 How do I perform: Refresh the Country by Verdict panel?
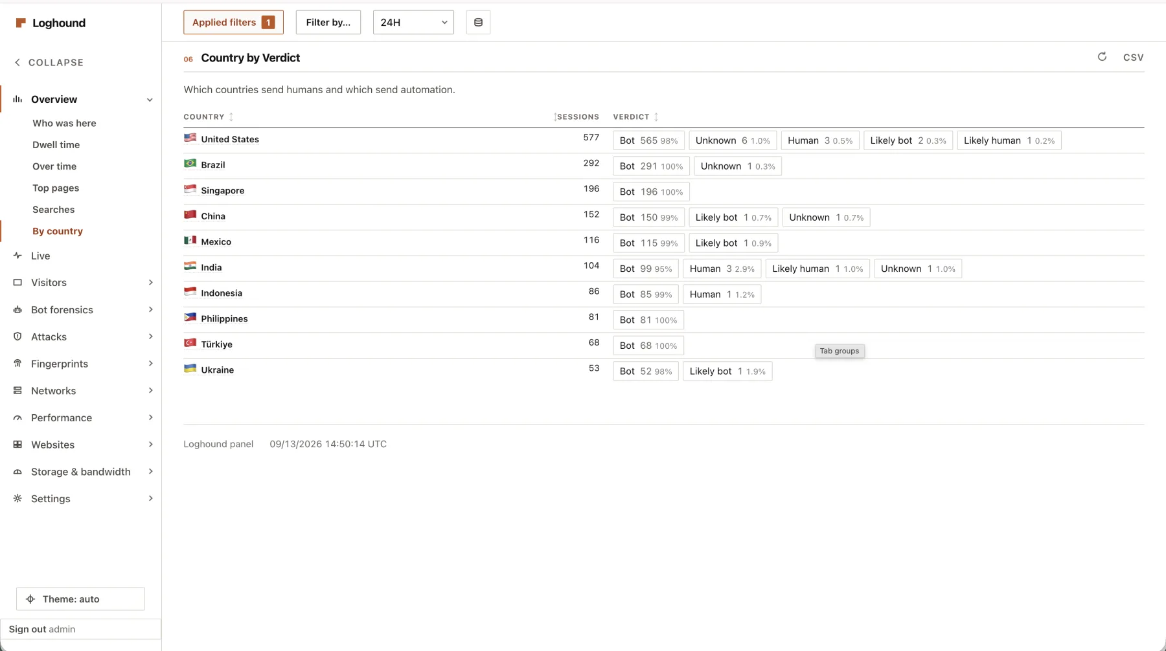tap(1102, 57)
